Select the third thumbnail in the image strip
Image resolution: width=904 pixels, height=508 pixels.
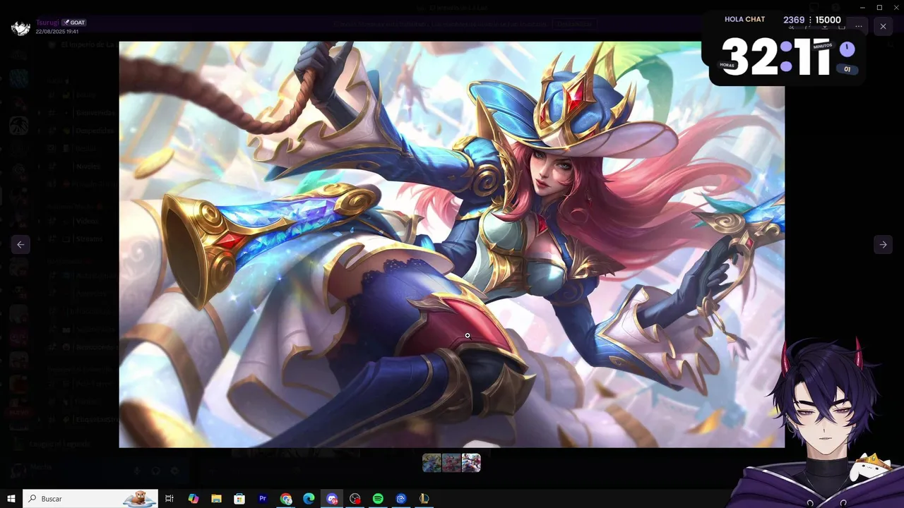click(x=471, y=463)
